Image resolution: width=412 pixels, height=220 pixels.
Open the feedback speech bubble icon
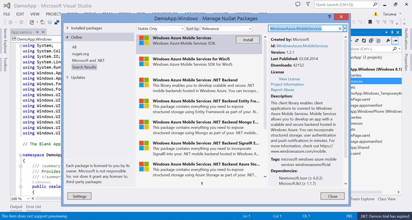298,5
